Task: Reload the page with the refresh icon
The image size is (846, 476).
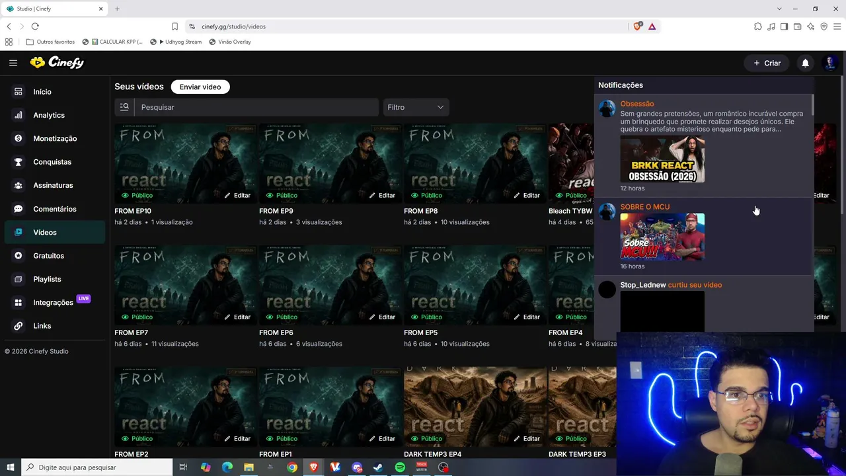Action: pos(35,26)
